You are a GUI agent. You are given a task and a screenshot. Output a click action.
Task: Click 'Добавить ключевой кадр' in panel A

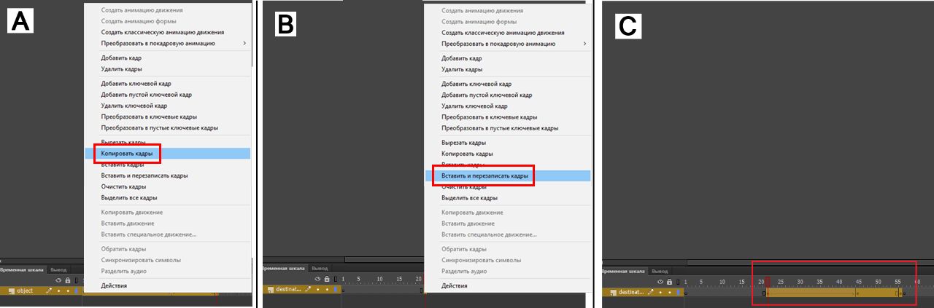136,84
